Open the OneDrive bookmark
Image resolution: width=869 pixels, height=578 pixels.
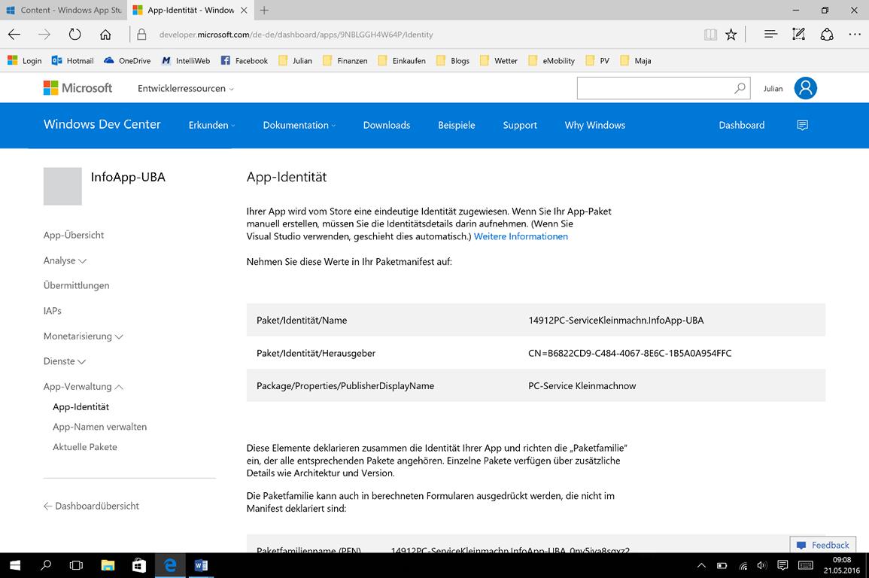pos(127,61)
